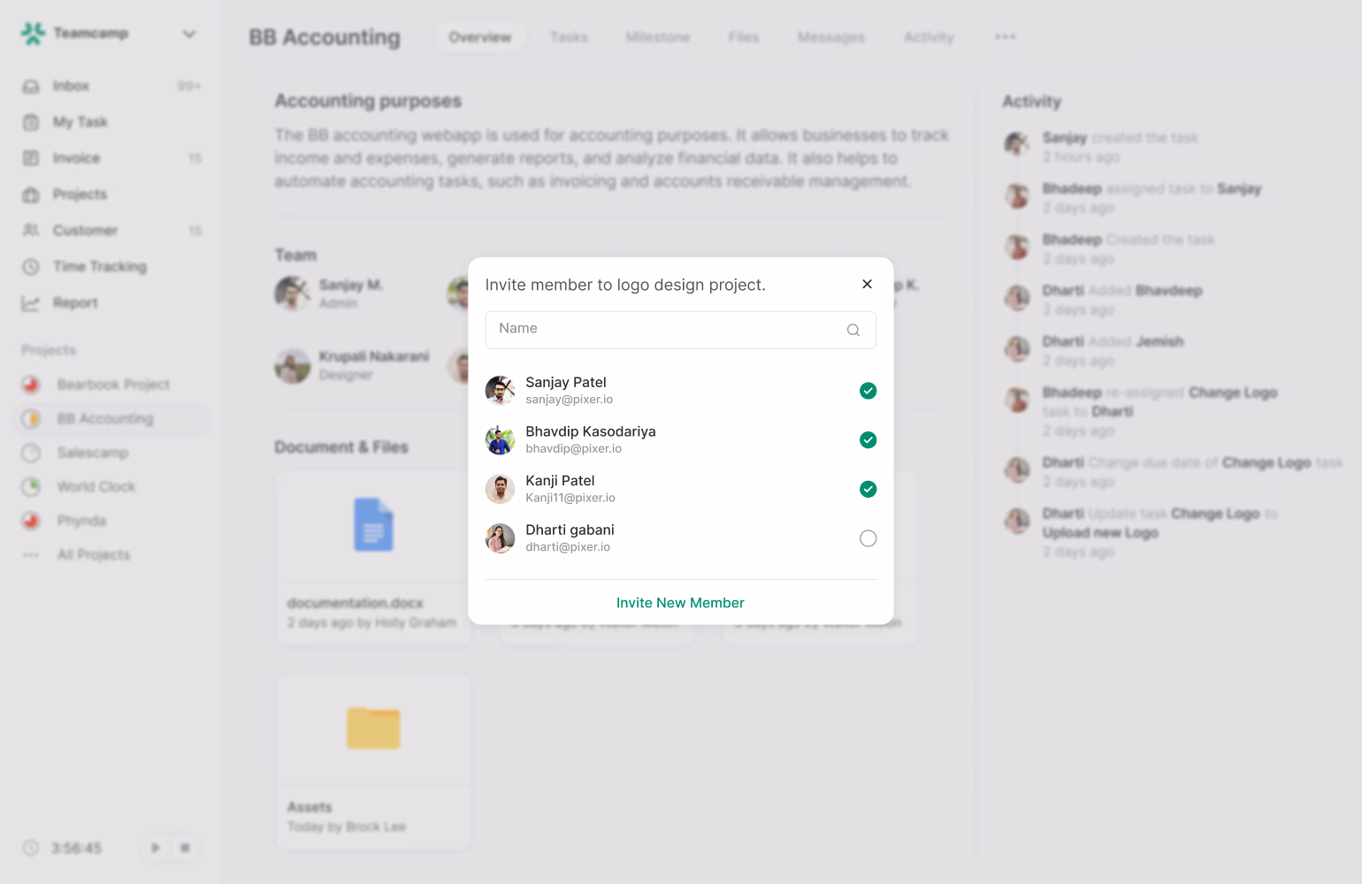Expand the Teamcamp workspace dropdown chevron
This screenshot has height=884, width=1362.
tap(189, 34)
